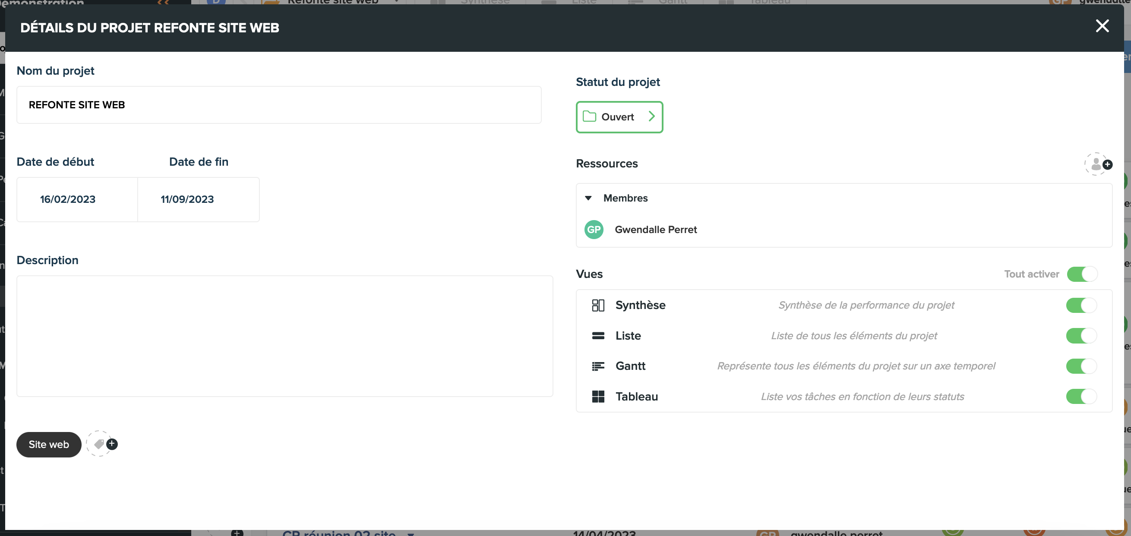Click the GP avatar of Gwendalle Perret
Screen dimensions: 1131x536
(594, 230)
